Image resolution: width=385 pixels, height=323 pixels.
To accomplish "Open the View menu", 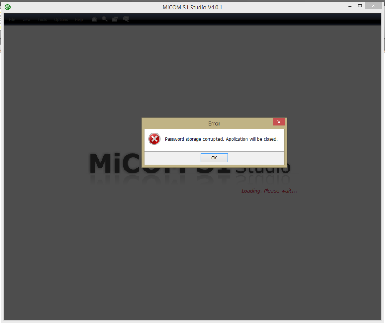I will 26,20.
